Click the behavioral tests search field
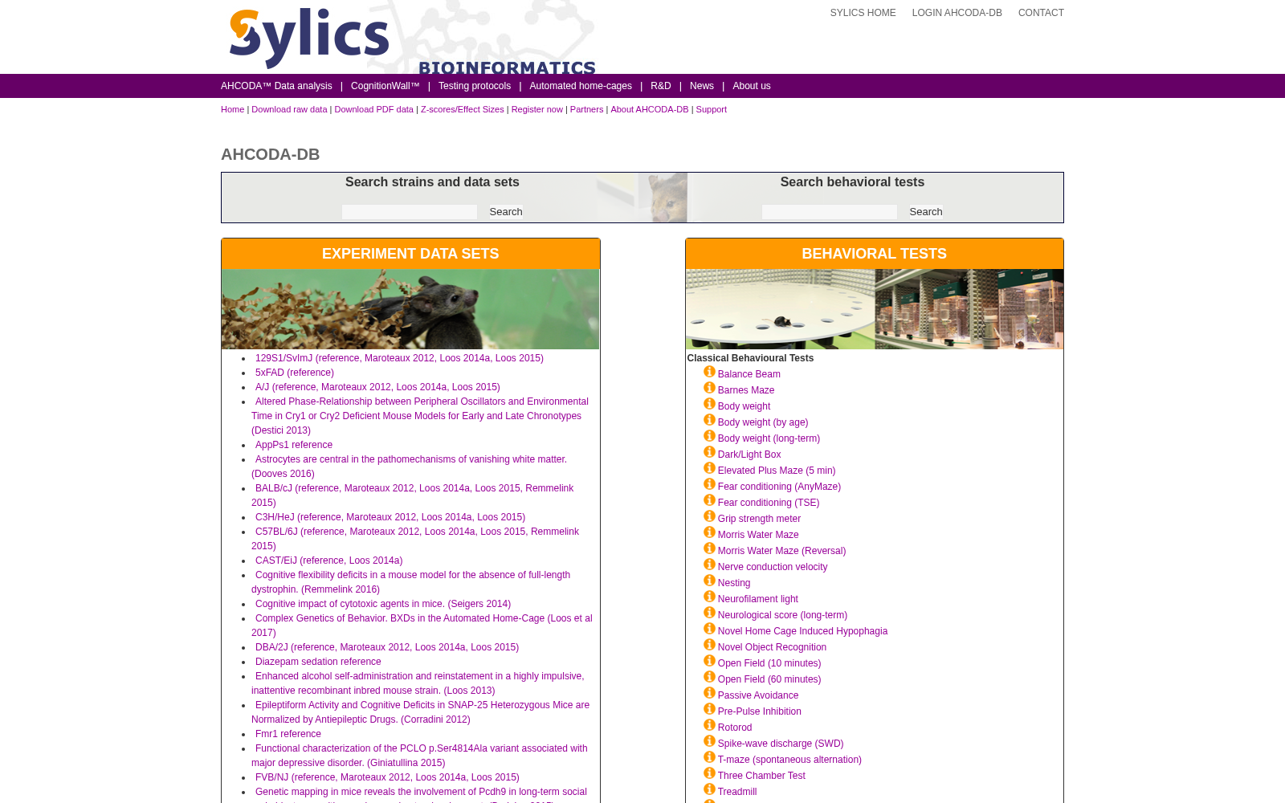This screenshot has height=803, width=1285. click(x=830, y=212)
